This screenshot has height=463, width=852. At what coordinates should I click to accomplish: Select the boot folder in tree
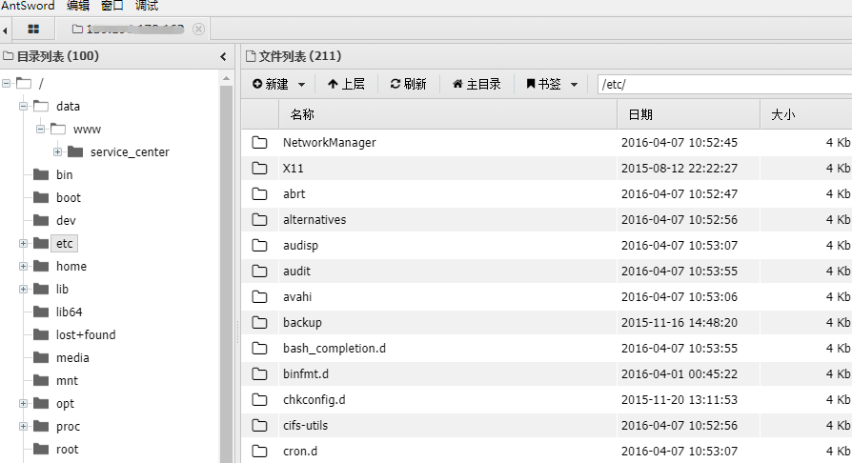point(69,198)
